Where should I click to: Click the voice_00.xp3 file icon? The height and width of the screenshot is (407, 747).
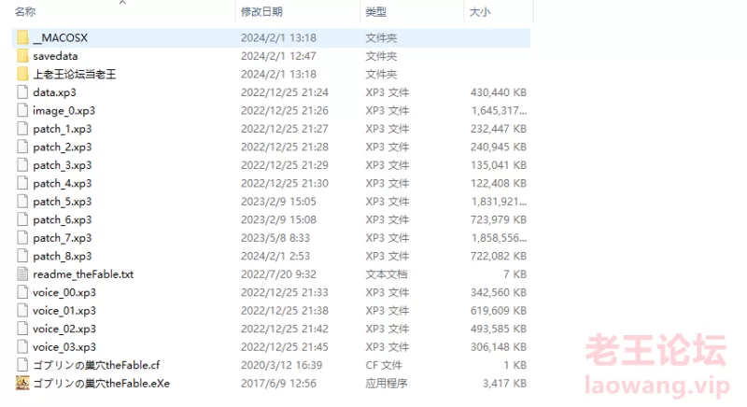pyautogui.click(x=22, y=292)
